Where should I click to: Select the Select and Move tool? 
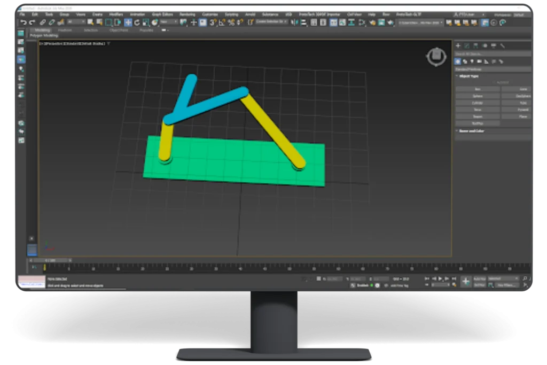(128, 22)
